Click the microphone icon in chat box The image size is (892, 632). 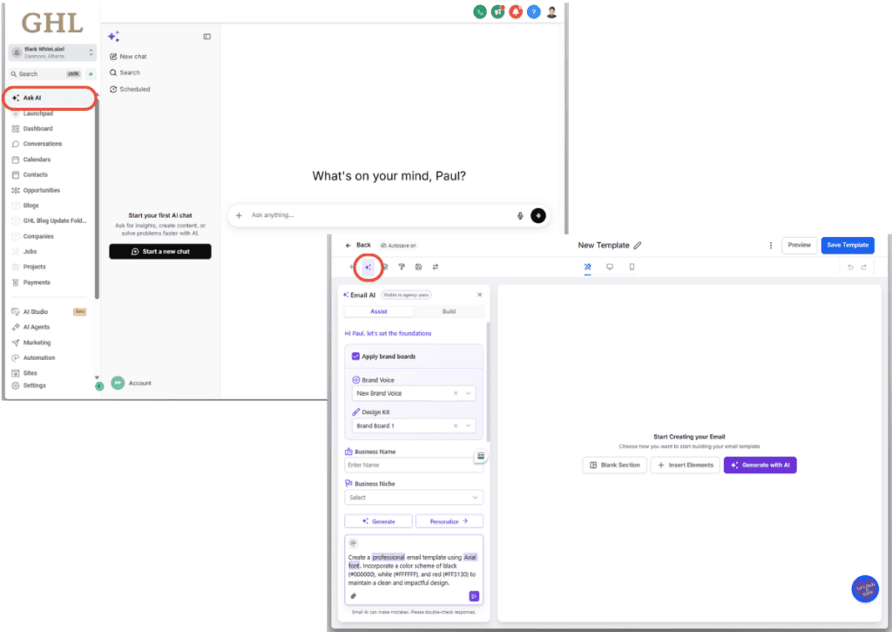[x=520, y=215]
